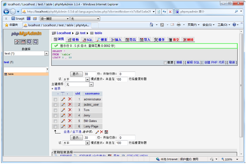Click the edit-selected pencil icon below table

(97, 132)
